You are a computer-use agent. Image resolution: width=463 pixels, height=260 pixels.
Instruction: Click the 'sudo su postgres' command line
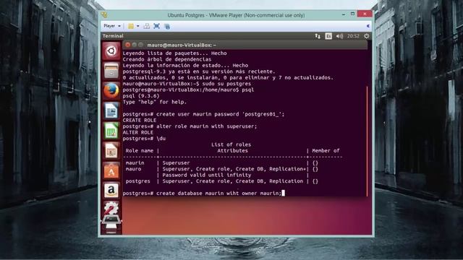pos(187,84)
